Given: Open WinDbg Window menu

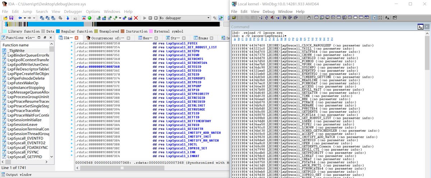Looking at the screenshot, I should click(285, 11).
